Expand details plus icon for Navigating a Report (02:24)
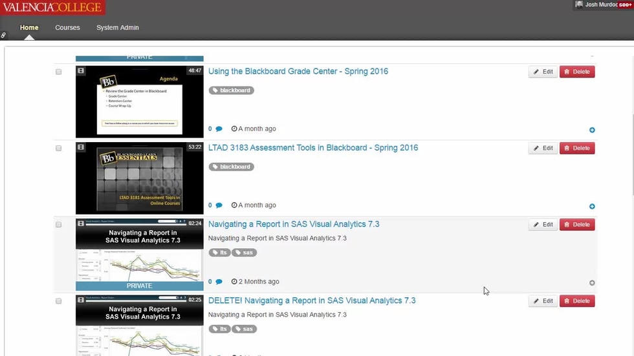Screen dimensions: 634x356 click(592, 283)
